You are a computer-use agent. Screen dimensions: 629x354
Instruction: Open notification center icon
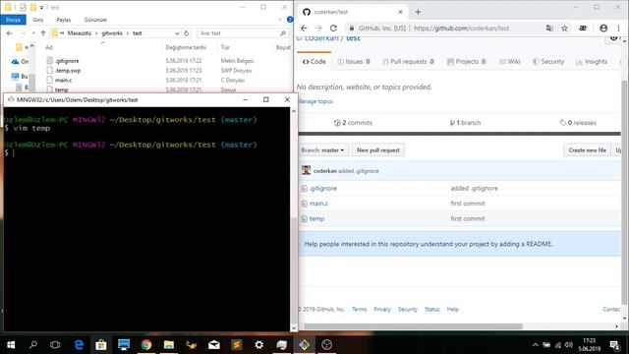pos(614,345)
